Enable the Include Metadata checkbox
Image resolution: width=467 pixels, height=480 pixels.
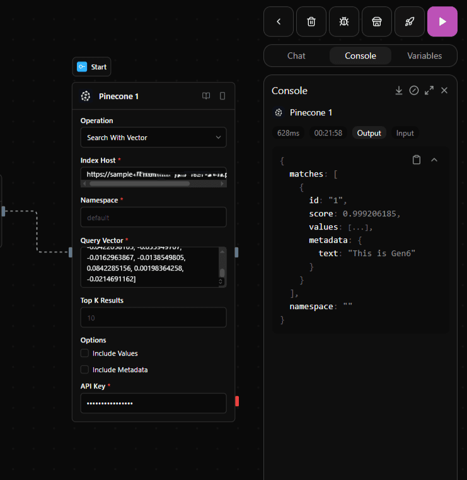click(x=84, y=370)
